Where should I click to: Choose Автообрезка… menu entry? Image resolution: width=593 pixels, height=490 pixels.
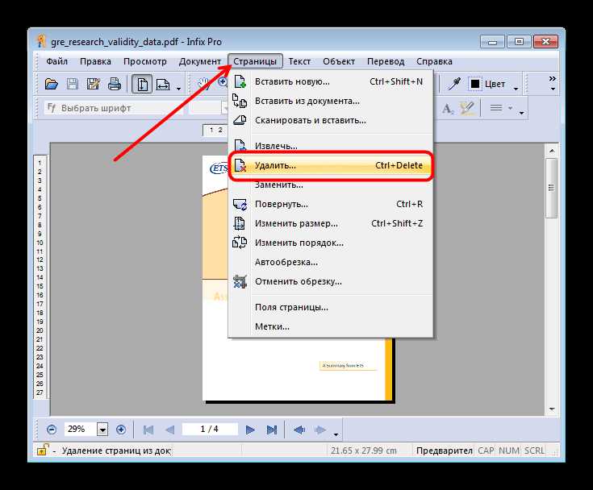pyautogui.click(x=331, y=262)
